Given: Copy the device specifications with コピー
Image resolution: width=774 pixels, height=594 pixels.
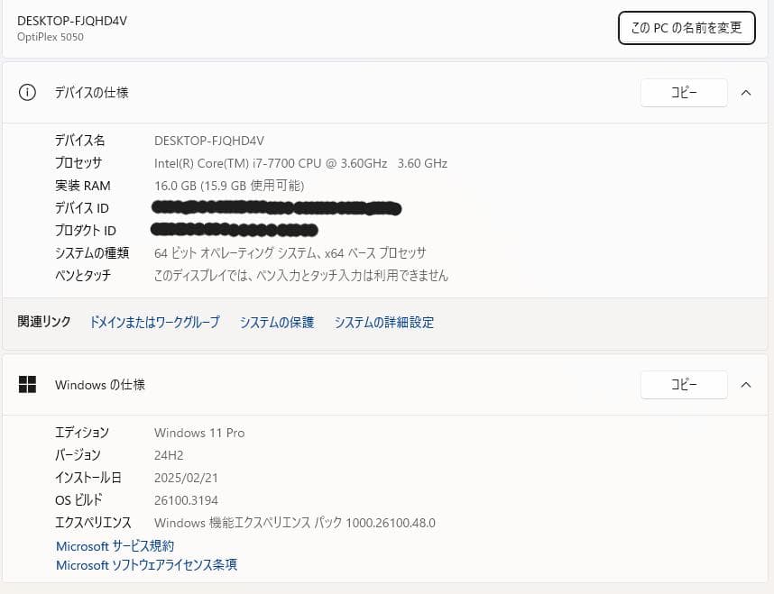Looking at the screenshot, I should (683, 92).
